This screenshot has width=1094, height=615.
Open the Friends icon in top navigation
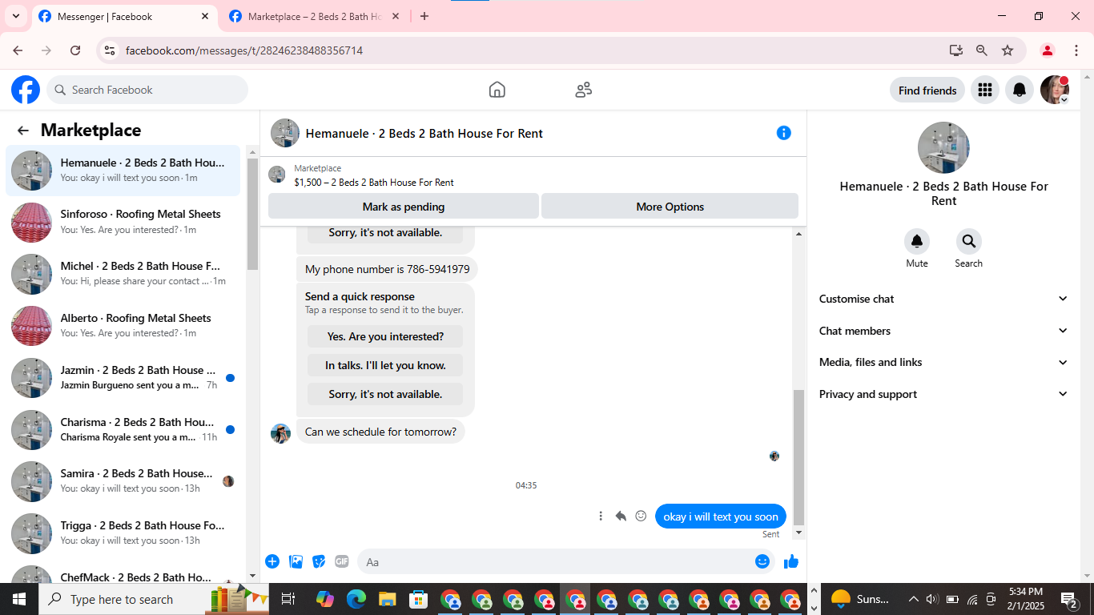[x=584, y=90]
